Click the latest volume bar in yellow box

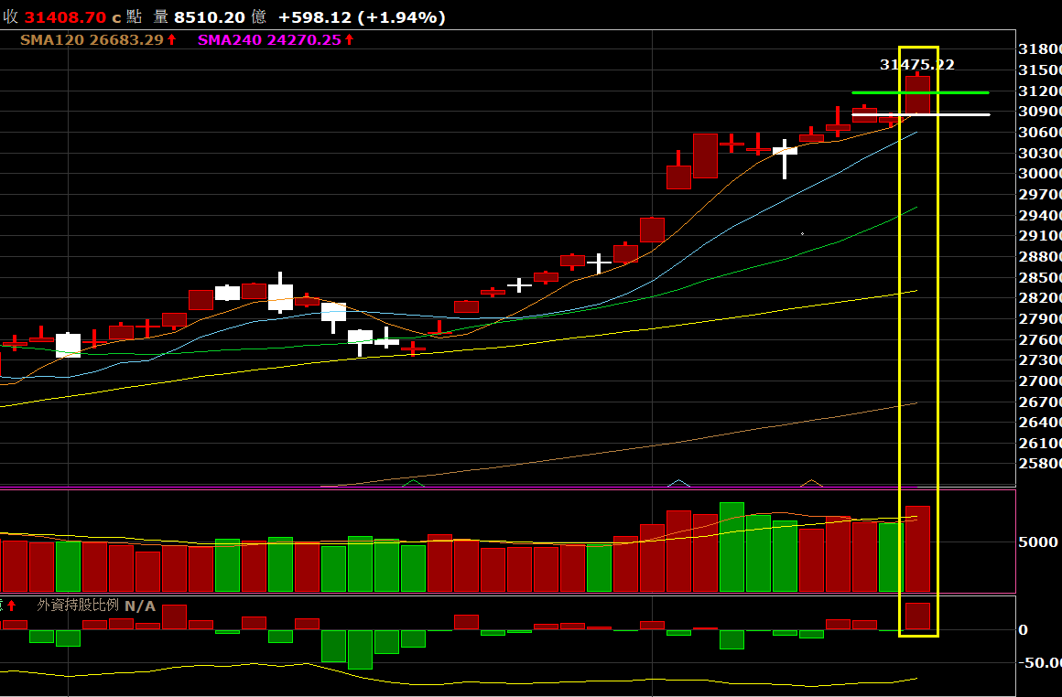[x=917, y=549]
